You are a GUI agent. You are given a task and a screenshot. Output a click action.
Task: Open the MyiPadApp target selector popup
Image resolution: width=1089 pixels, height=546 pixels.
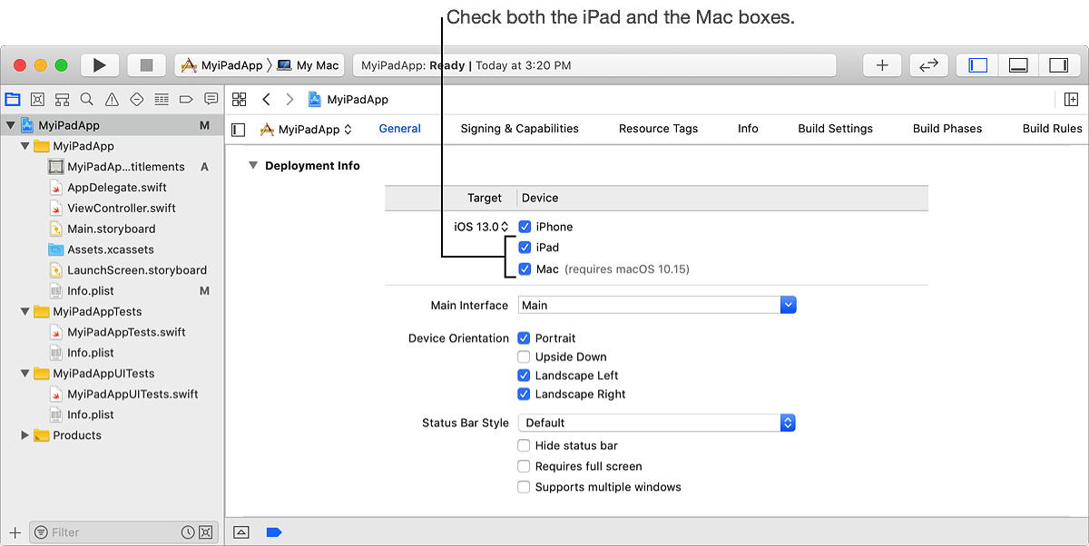click(x=306, y=130)
